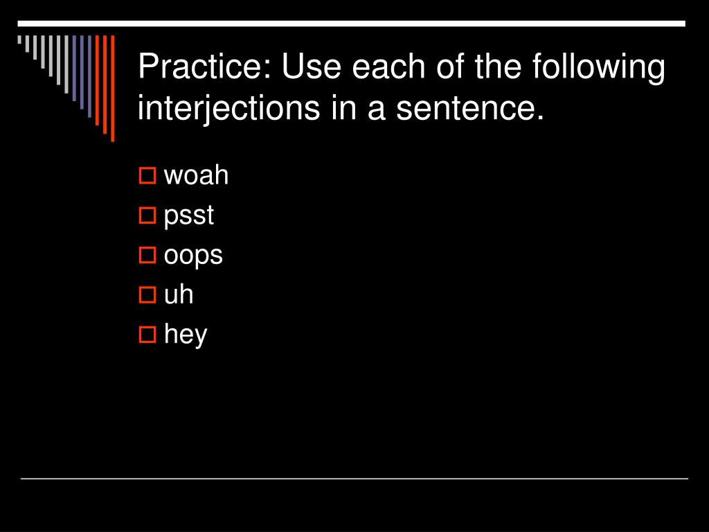Select the word uh
This screenshot has width=709, height=532.
(x=179, y=294)
